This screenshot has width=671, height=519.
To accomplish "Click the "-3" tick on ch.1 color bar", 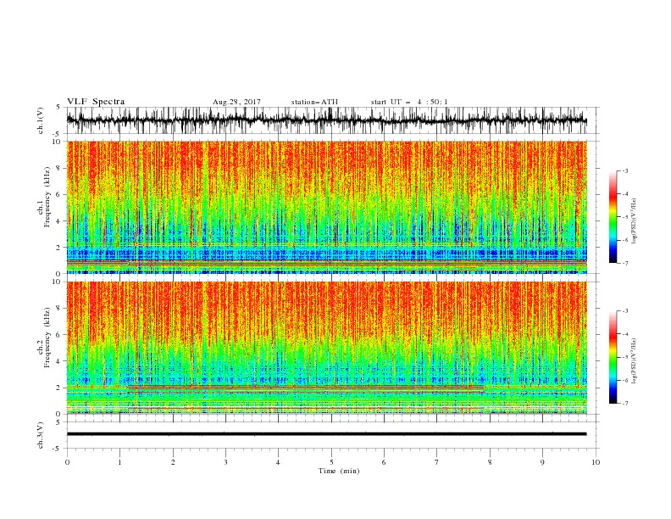I will (624, 170).
